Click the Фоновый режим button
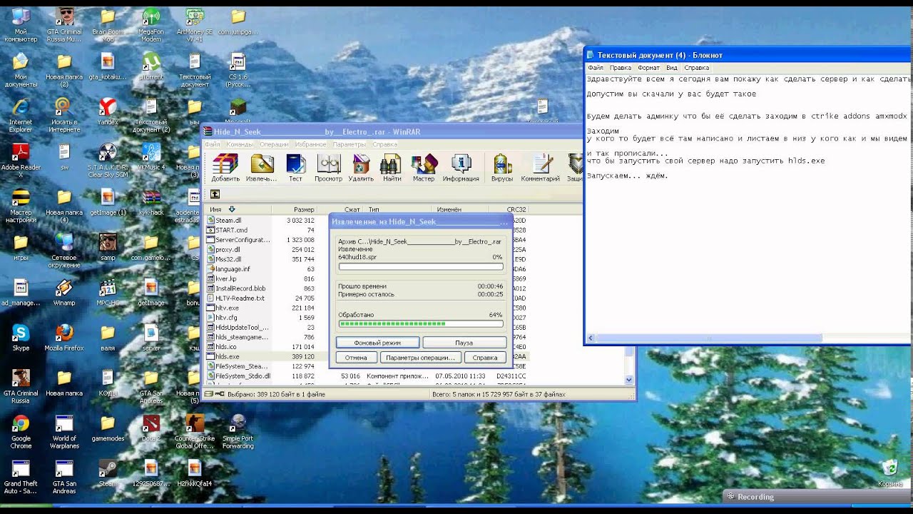The width and height of the screenshot is (913, 514). tap(377, 343)
